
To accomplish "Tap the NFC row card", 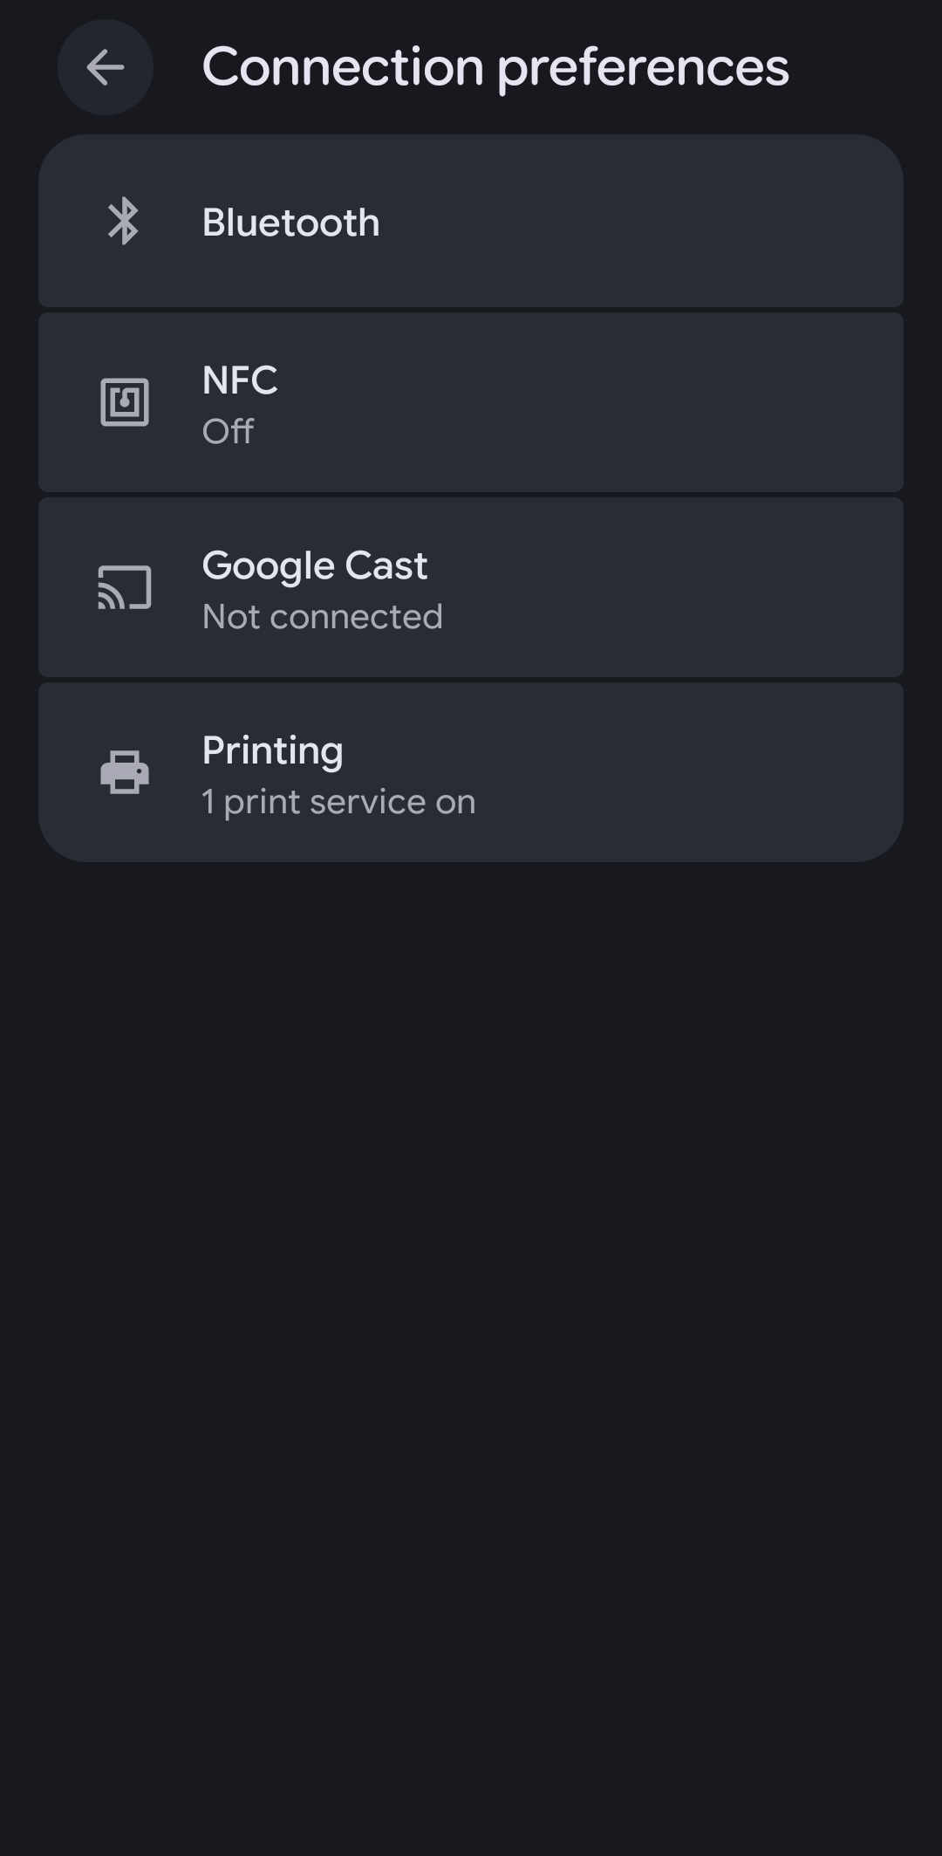I will pos(611,402).
